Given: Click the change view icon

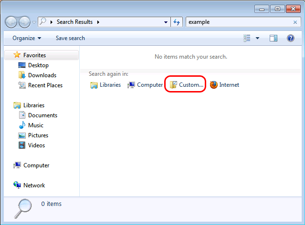Looking at the screenshot, I should (247, 38).
